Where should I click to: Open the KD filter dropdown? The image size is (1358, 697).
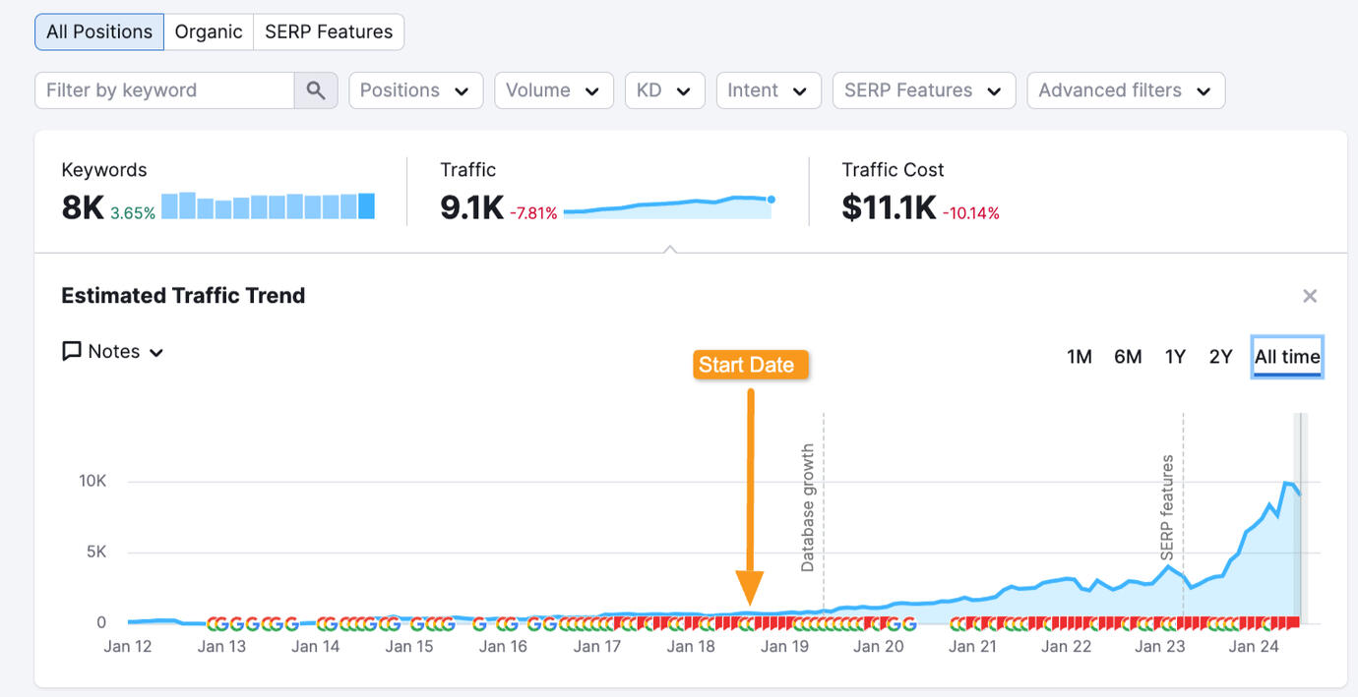(x=664, y=90)
